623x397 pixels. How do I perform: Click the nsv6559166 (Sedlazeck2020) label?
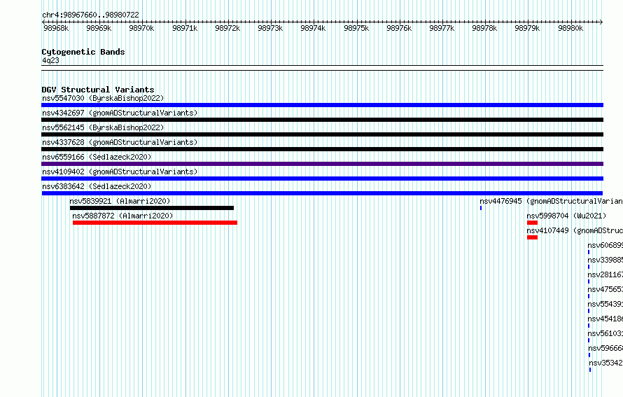pos(97,157)
